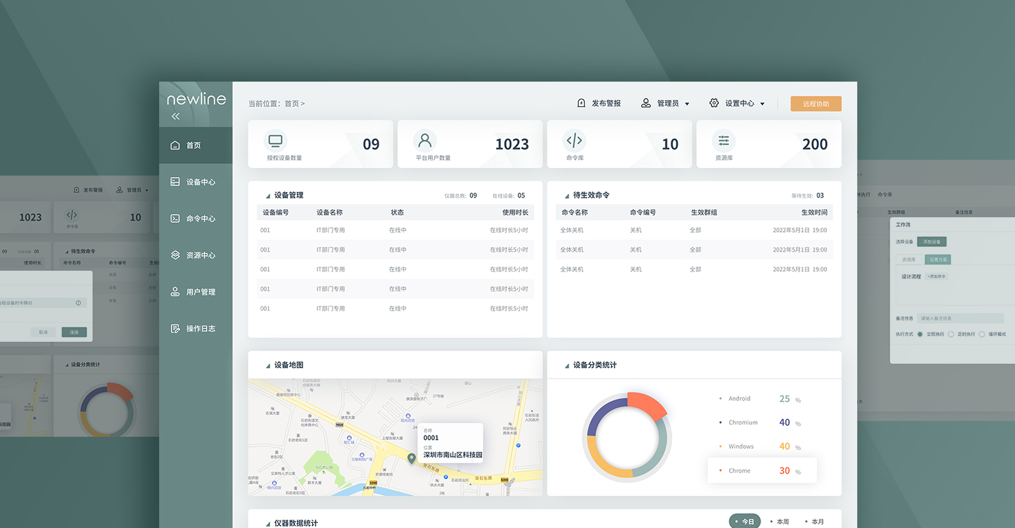This screenshot has width=1015, height=528.
Task: Click the 首页 home icon in the sidebar
Action: (x=175, y=145)
